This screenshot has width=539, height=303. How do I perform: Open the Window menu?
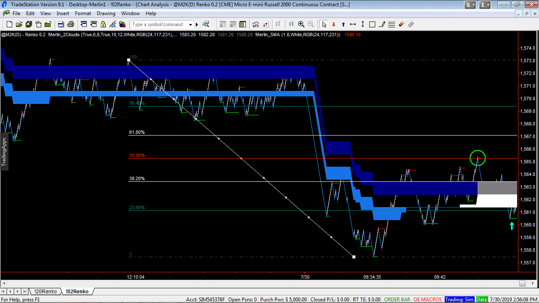pos(131,13)
